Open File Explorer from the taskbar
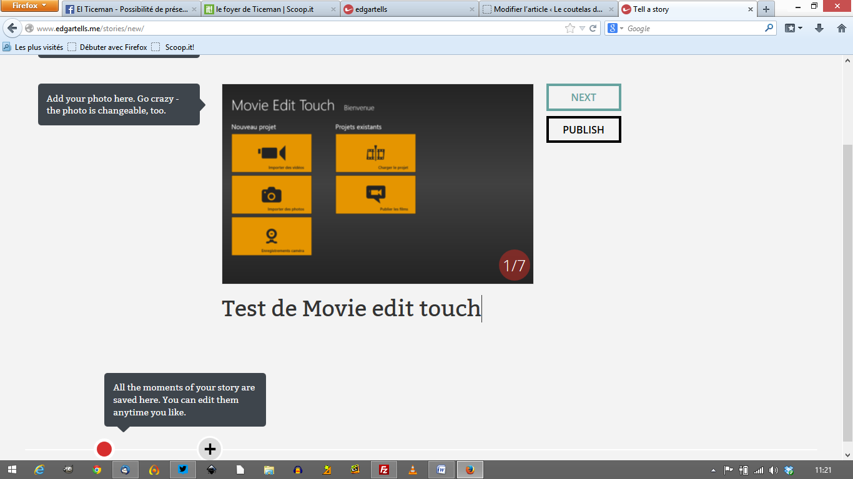 tap(269, 470)
